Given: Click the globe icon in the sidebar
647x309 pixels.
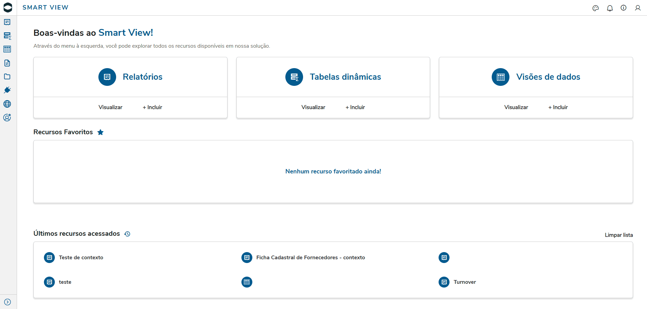Looking at the screenshot, I should click(7, 104).
